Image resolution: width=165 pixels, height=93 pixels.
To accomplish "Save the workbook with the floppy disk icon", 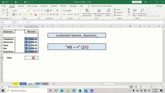I will click(3, 2).
